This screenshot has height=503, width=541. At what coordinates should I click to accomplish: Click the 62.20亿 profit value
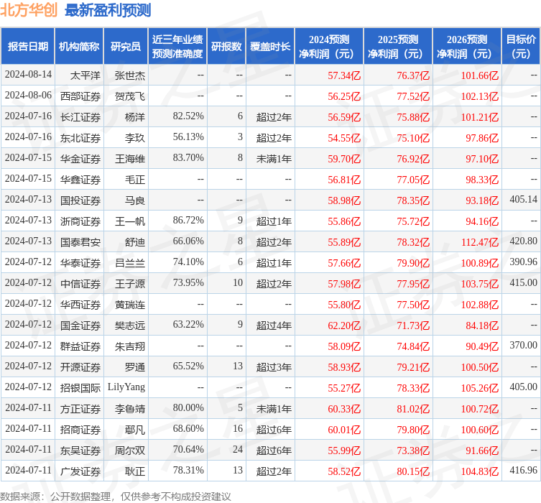pos(344,326)
